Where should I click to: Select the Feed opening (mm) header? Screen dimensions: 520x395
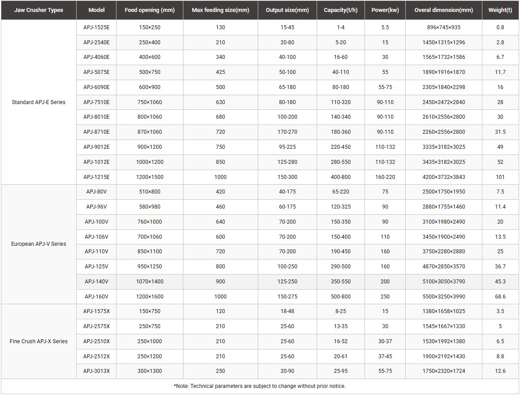pyautogui.click(x=150, y=10)
